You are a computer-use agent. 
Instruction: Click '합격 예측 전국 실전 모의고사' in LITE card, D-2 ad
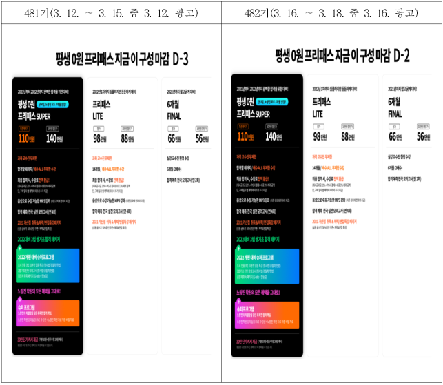pyautogui.click(x=332, y=211)
